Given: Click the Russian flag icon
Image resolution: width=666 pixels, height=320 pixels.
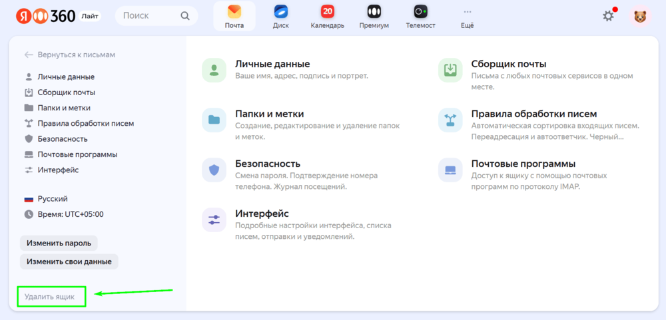Looking at the screenshot, I should [29, 199].
